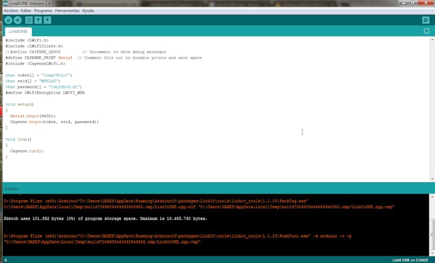Click the '#include <LWiFi.h>' line
Viewport: 435px width, 263px height.
[27, 40]
